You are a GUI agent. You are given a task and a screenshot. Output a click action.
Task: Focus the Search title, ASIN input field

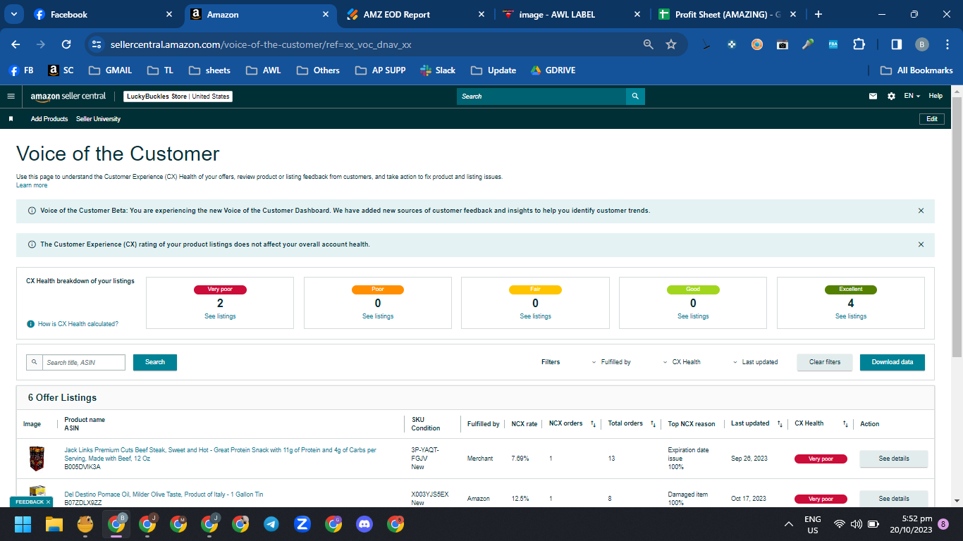click(x=83, y=362)
